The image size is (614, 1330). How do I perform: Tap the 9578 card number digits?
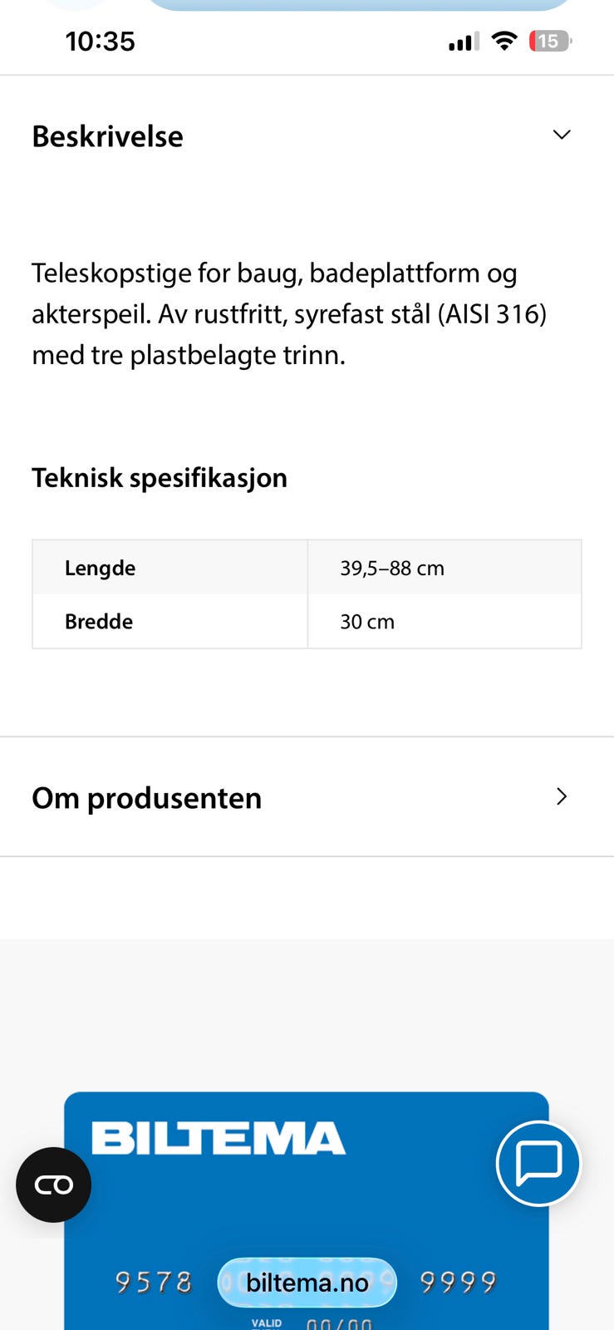click(154, 1282)
